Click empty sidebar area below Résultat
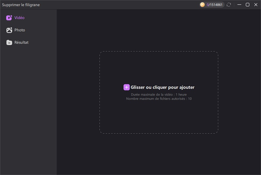 pyautogui.click(x=28, y=107)
